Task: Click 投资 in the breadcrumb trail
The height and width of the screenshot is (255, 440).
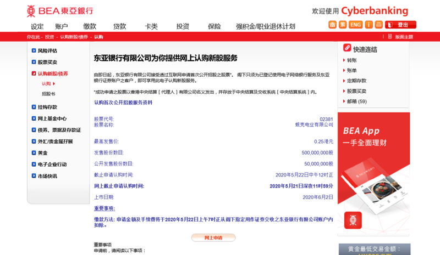Action: tap(50, 37)
